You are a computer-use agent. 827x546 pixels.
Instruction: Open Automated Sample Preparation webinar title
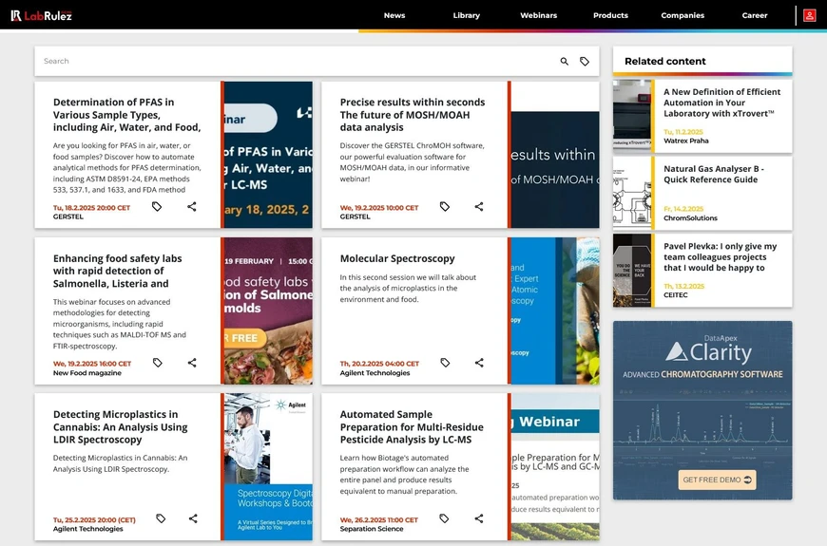pyautogui.click(x=412, y=427)
